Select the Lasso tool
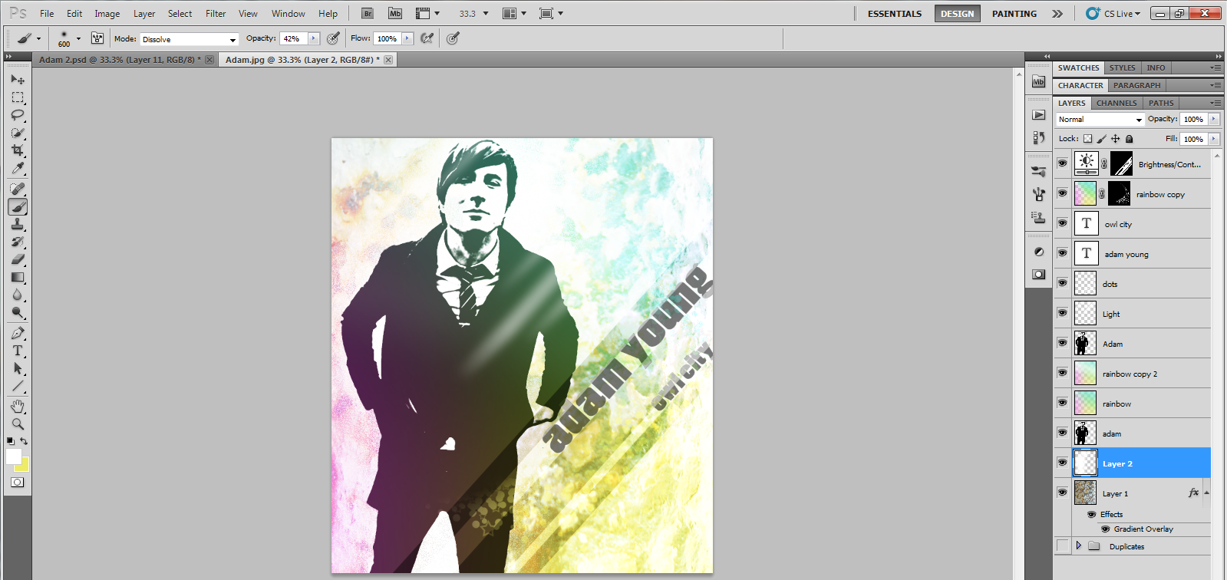 (18, 115)
